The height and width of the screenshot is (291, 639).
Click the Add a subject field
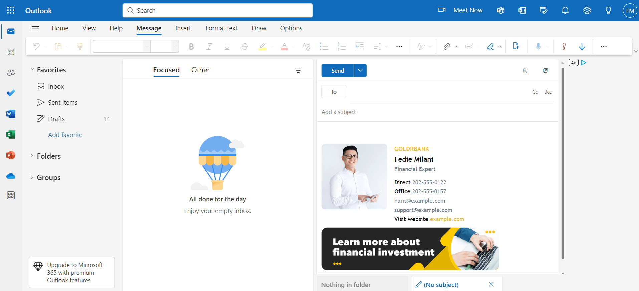coord(437,112)
